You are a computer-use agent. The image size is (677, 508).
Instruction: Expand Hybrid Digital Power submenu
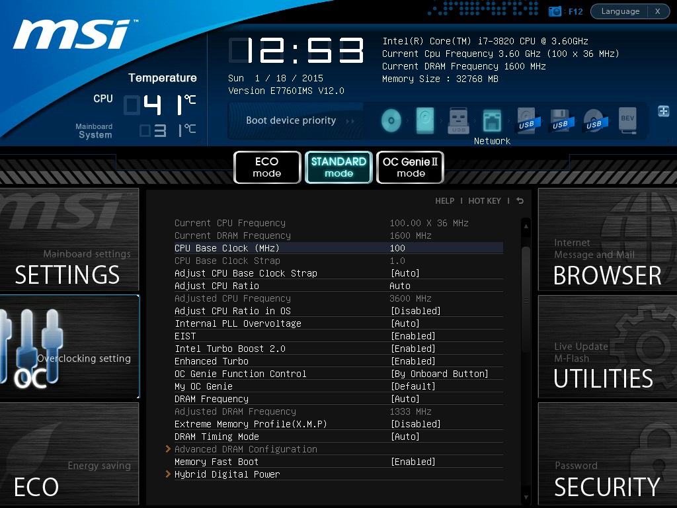[335, 474]
